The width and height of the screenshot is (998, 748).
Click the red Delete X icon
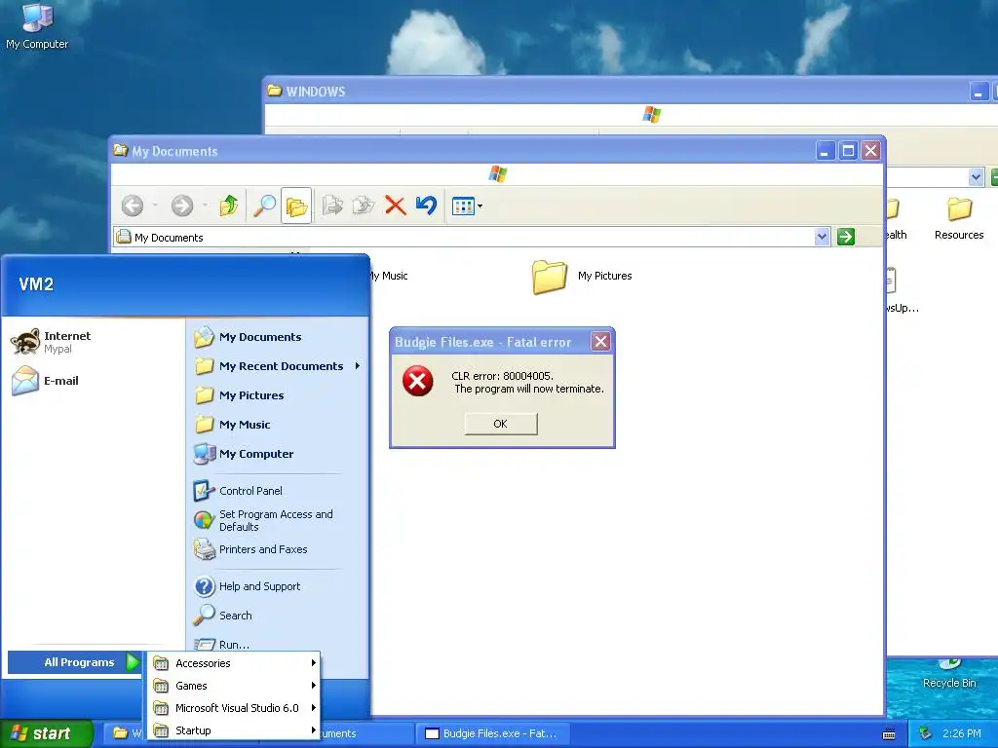(x=396, y=206)
